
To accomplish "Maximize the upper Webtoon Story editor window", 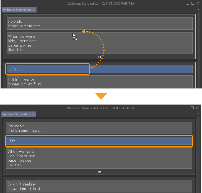I will point(193,3).
